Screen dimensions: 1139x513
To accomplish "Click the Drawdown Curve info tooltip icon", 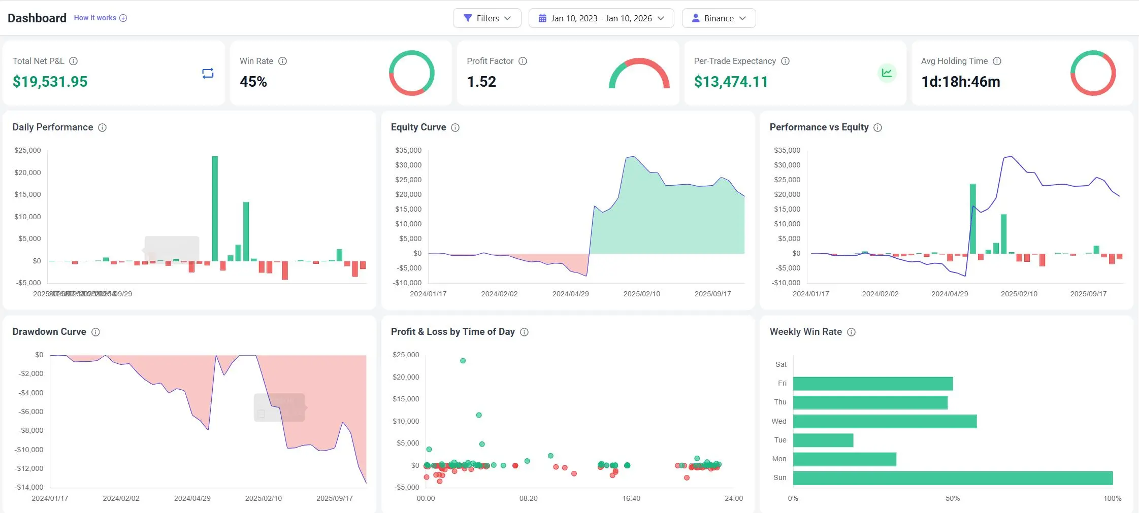I will [x=96, y=332].
